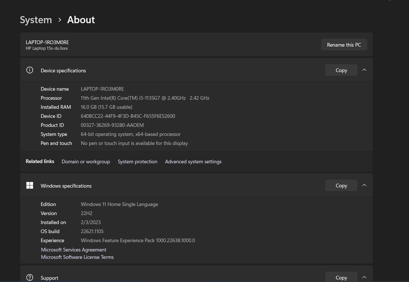Collapse the Support section chevron
The image size is (409, 282).
(364, 277)
